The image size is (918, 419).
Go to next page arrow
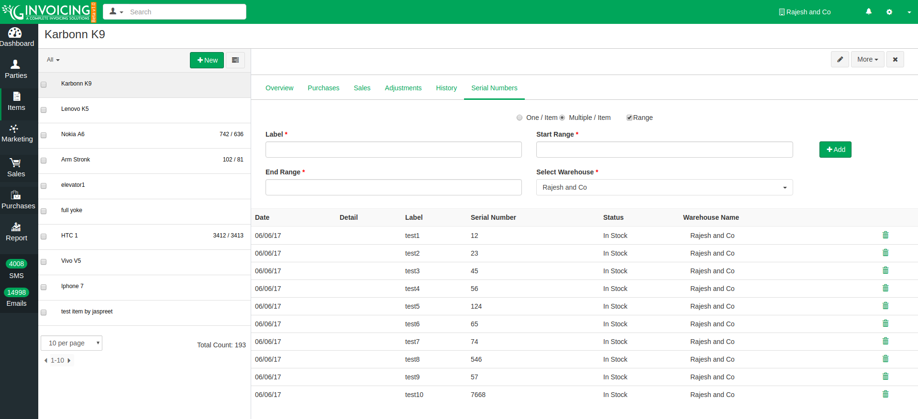click(x=69, y=360)
